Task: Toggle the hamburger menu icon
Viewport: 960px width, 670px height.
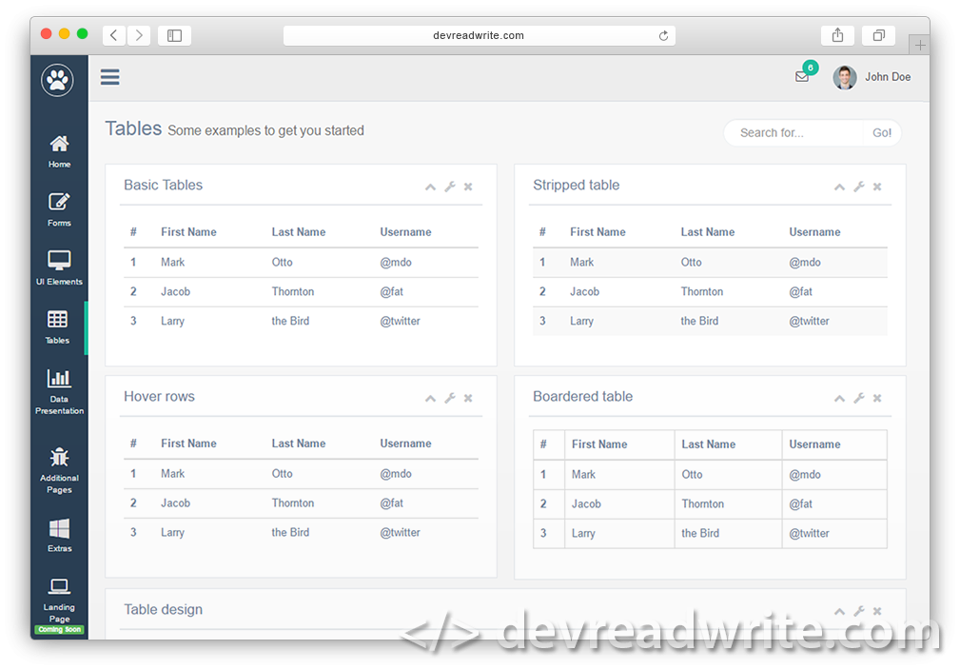Action: [110, 77]
